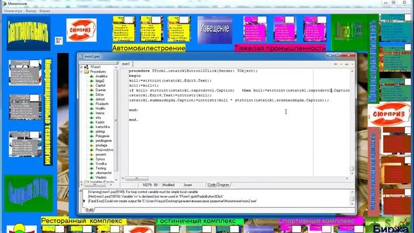Collapse the Procedures tree folder
Image resolution: width=414 pixels, height=233 pixels.
[82, 72]
